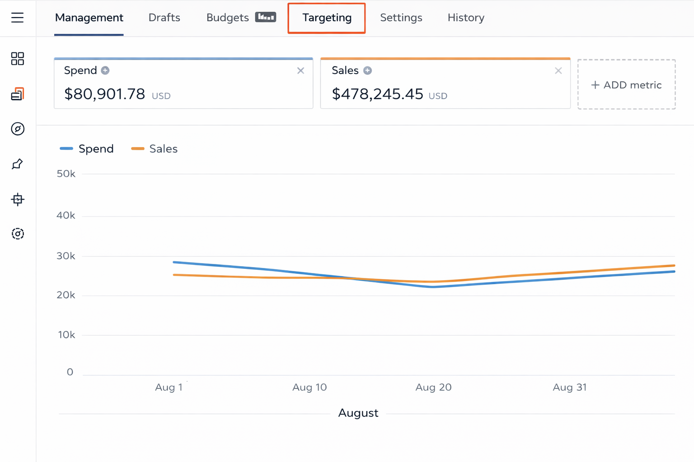Remove the Sales metric card
The image size is (694, 462).
(558, 71)
